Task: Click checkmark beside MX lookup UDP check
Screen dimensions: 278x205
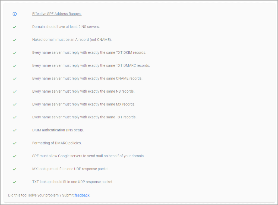Action: (x=15, y=169)
